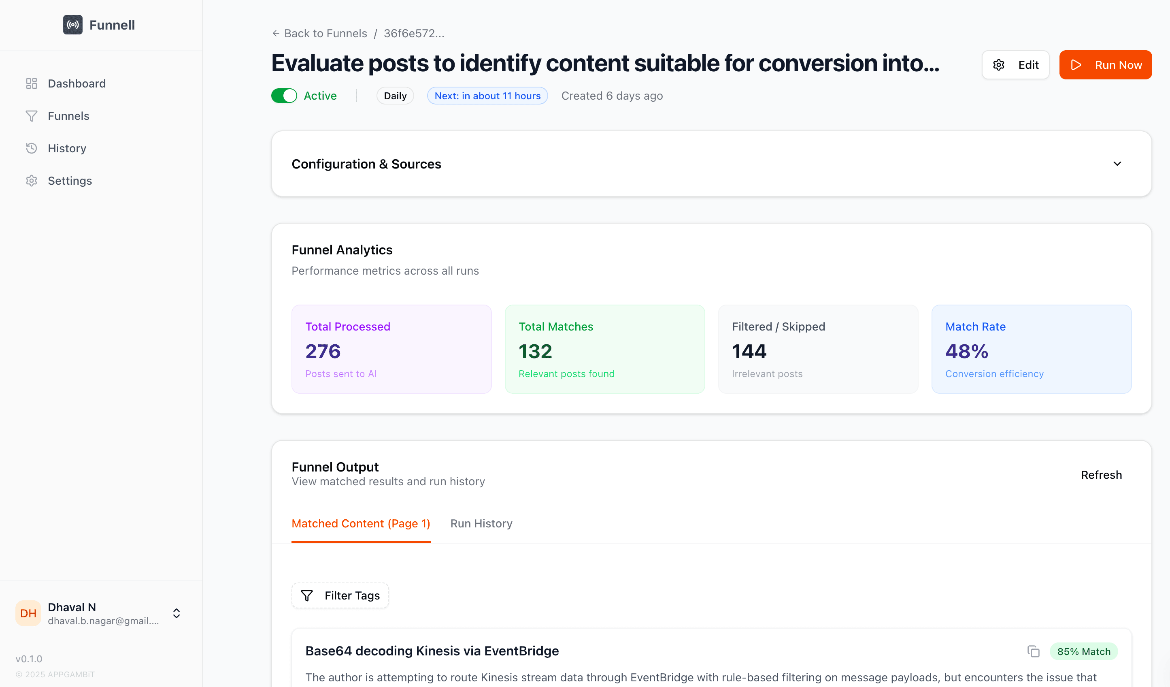Click the 85% Match badge
Image resolution: width=1170 pixels, height=687 pixels.
tap(1084, 651)
